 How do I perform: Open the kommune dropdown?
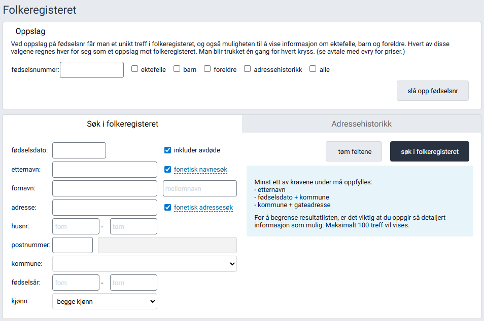[x=144, y=263]
